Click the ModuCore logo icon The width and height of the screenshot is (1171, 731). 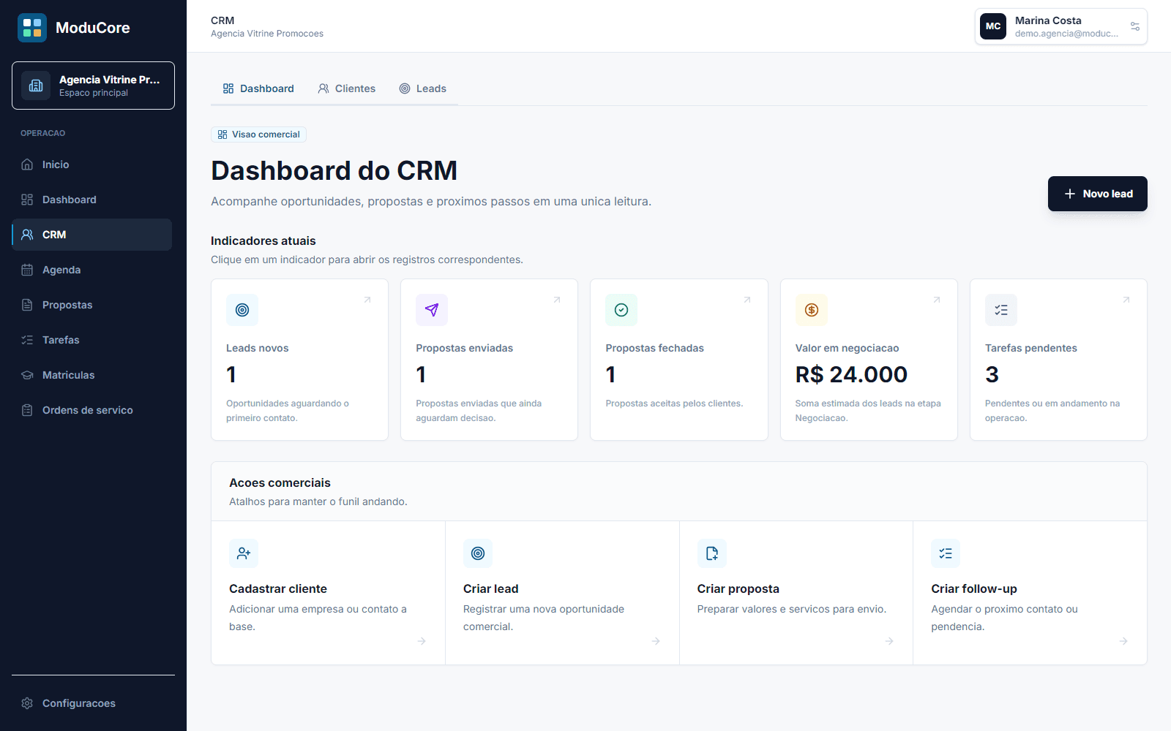[x=32, y=28]
